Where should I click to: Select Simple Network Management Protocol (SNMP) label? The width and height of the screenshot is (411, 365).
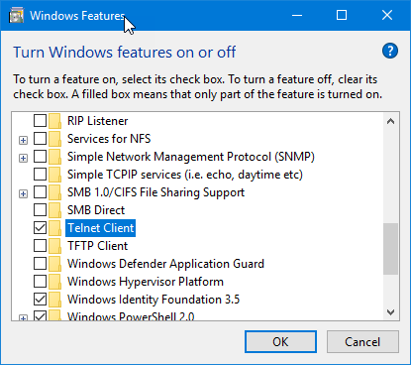click(x=191, y=157)
